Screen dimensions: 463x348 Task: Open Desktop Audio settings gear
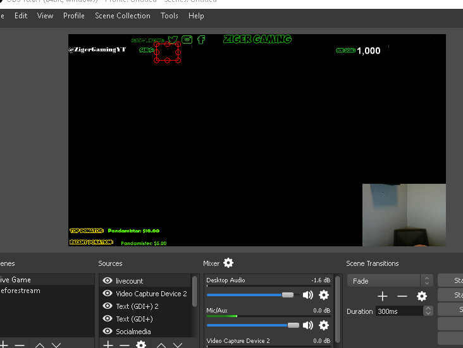pyautogui.click(x=324, y=295)
